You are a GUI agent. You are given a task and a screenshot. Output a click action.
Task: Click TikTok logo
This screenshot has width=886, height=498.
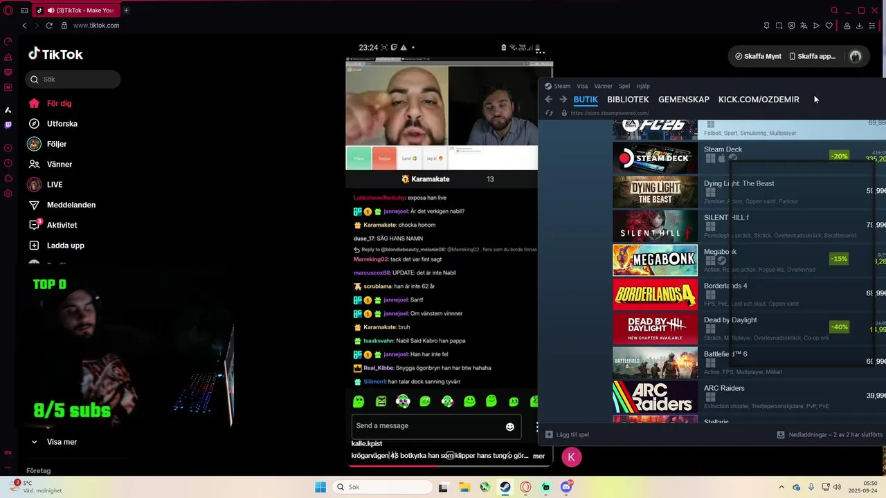55,54
